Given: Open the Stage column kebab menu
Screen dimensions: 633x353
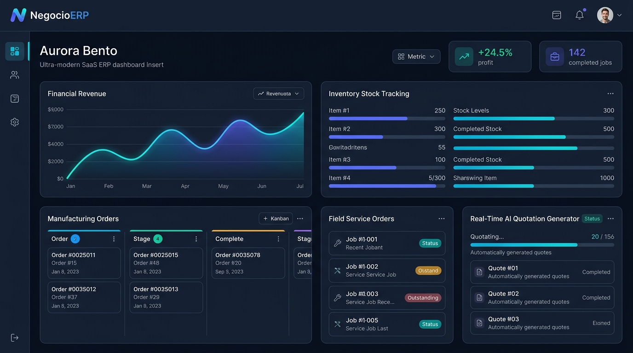Looking at the screenshot, I should click(196, 239).
